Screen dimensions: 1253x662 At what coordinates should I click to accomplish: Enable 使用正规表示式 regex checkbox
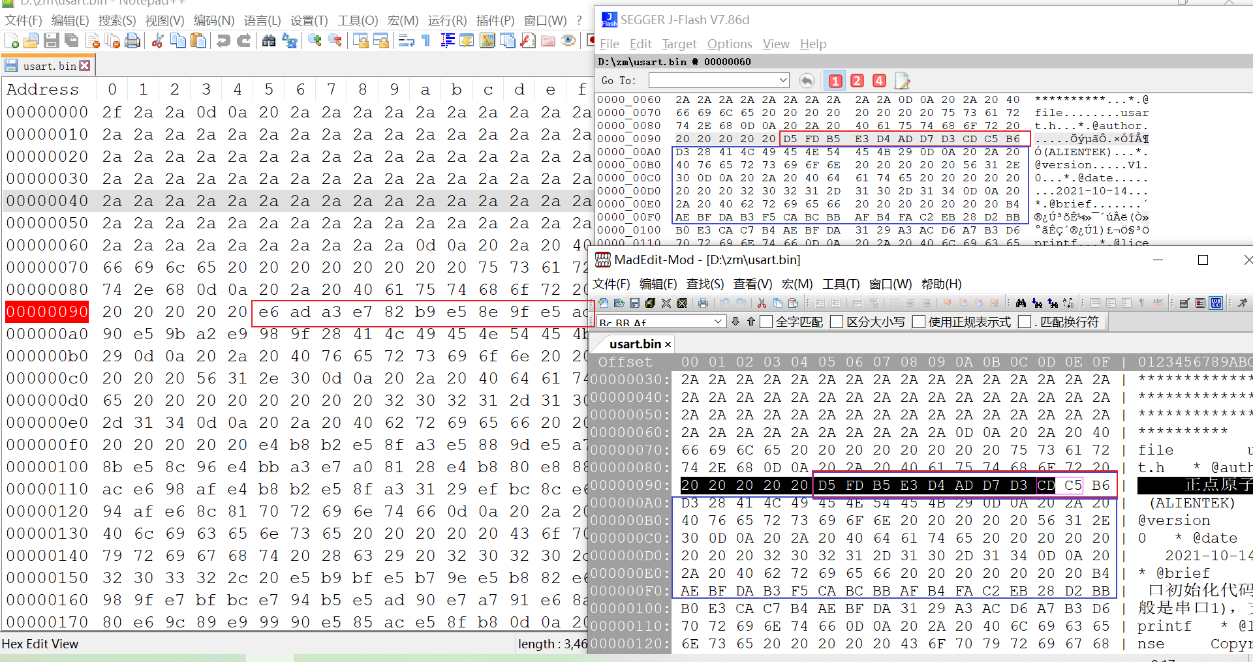coord(919,322)
